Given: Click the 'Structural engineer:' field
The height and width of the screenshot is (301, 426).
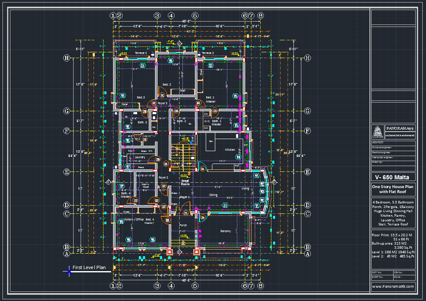Looking at the screenshot, I should (393, 148).
